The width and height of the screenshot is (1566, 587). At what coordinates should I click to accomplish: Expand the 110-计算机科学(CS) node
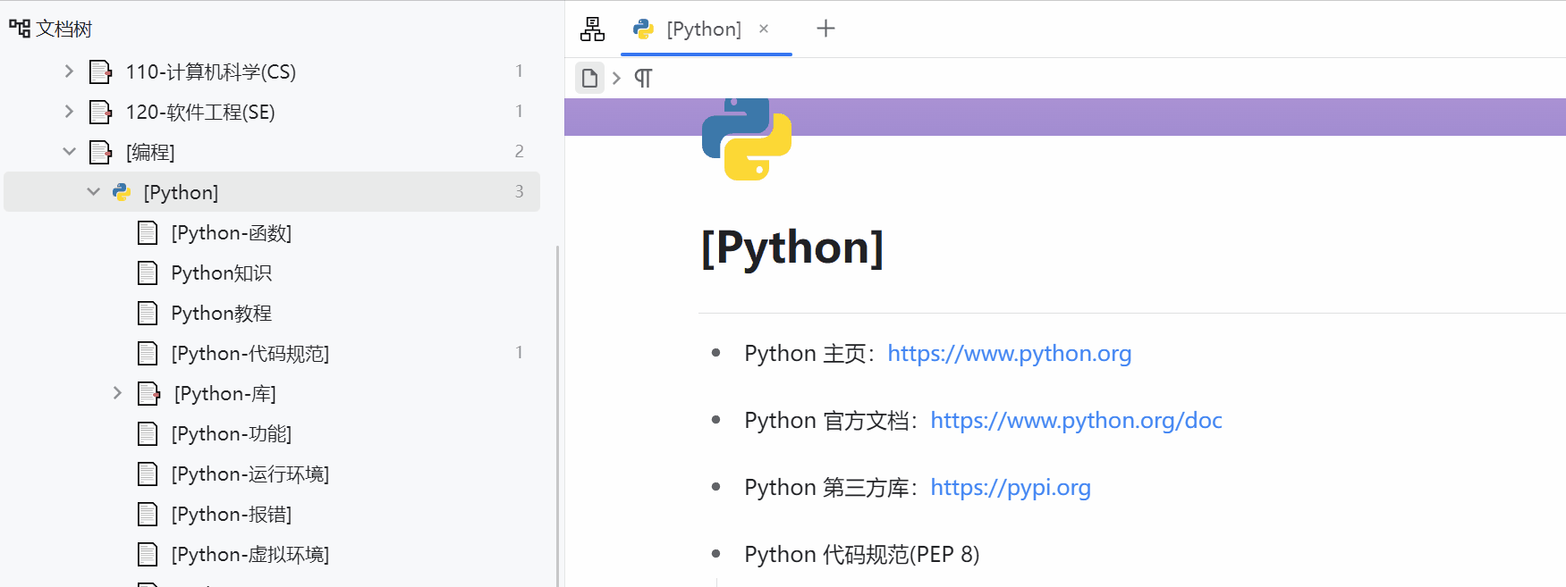click(x=69, y=71)
